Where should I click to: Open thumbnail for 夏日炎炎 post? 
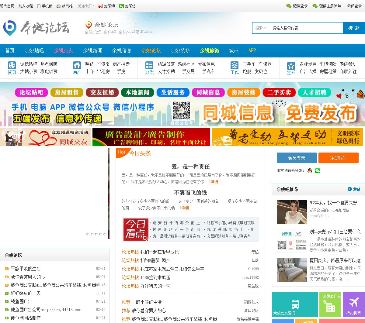point(292,270)
